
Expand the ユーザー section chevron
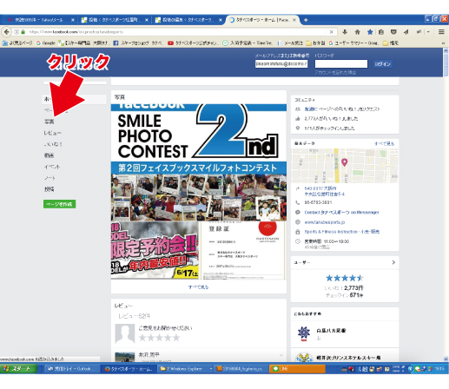pyautogui.click(x=393, y=262)
